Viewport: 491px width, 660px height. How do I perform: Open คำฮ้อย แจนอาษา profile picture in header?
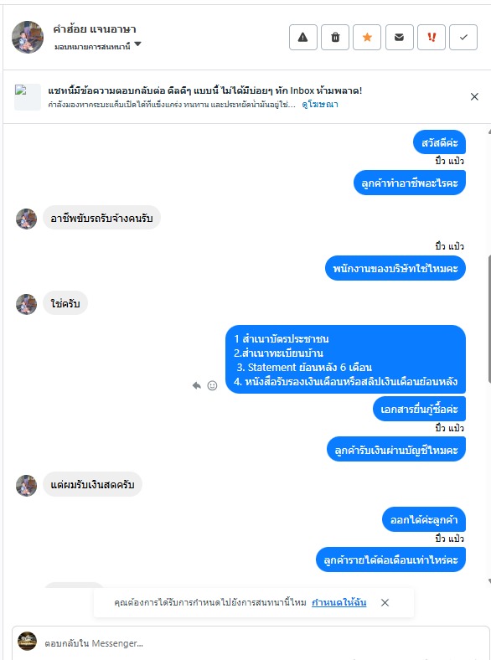[28, 38]
